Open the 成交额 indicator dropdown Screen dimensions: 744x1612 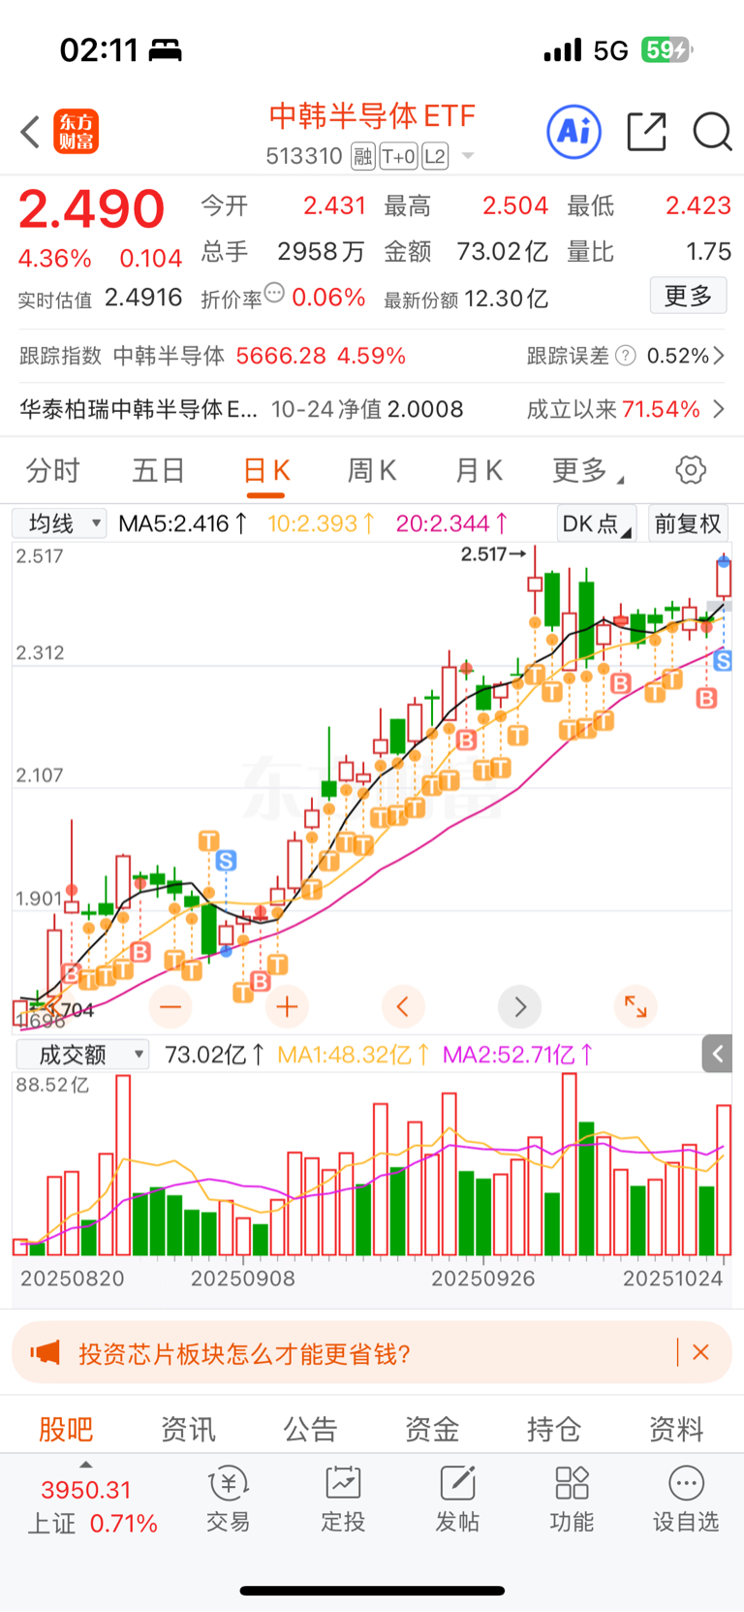point(81,1055)
